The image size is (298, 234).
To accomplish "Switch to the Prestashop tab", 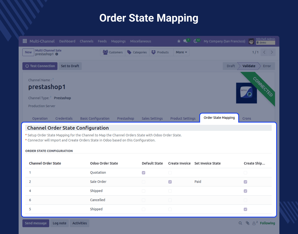I will coord(125,118).
